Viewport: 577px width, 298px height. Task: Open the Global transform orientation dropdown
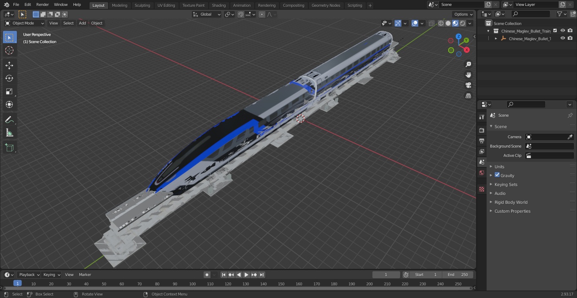click(207, 14)
